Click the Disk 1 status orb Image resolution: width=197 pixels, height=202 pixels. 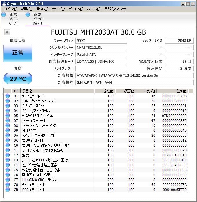click(x=28, y=15)
